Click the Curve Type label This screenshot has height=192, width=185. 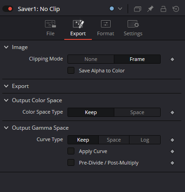click(x=50, y=139)
